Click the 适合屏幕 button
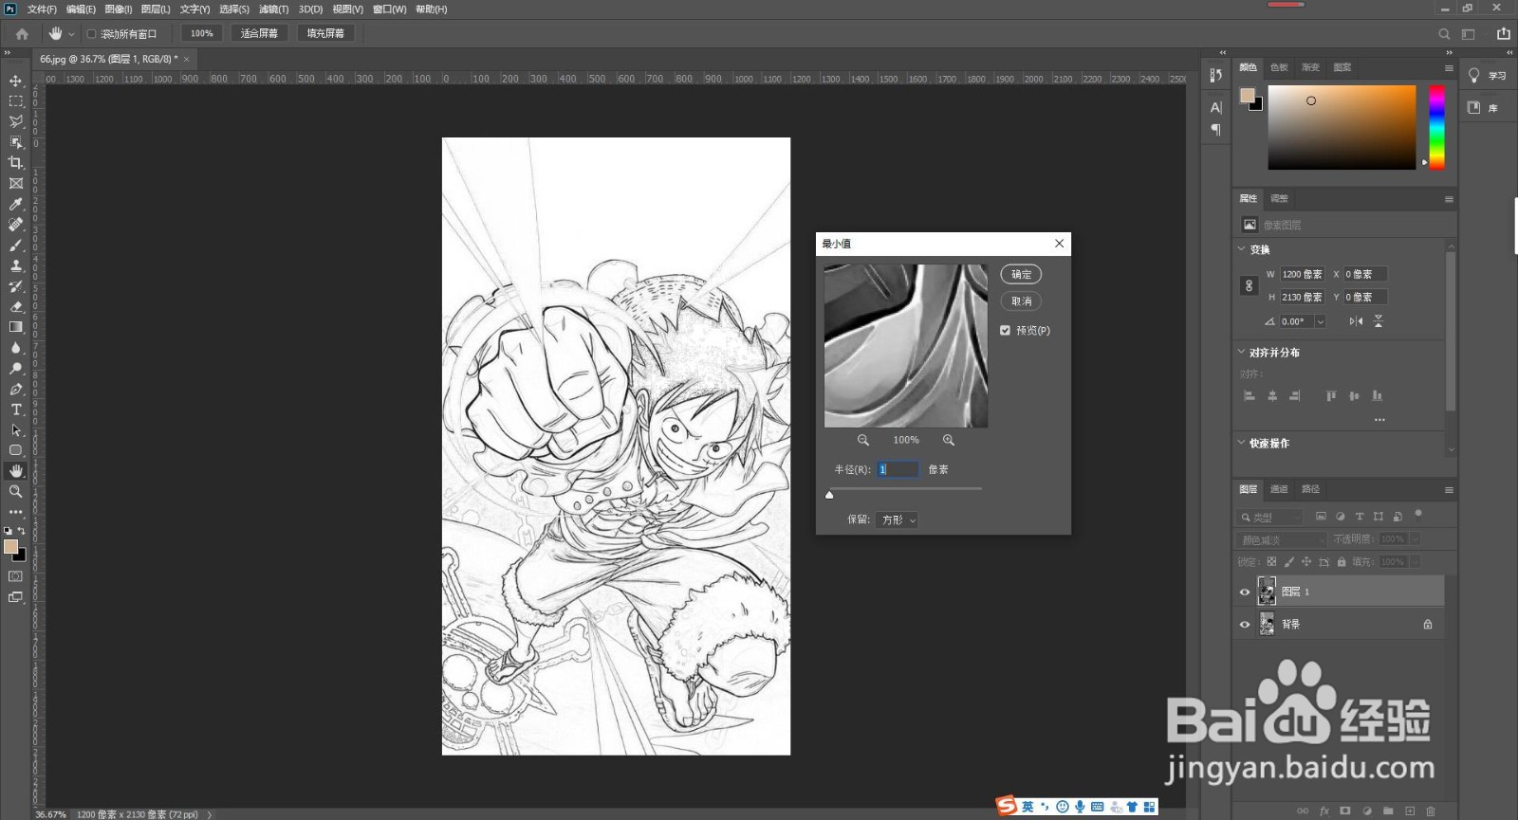Image resolution: width=1518 pixels, height=820 pixels. (x=259, y=33)
